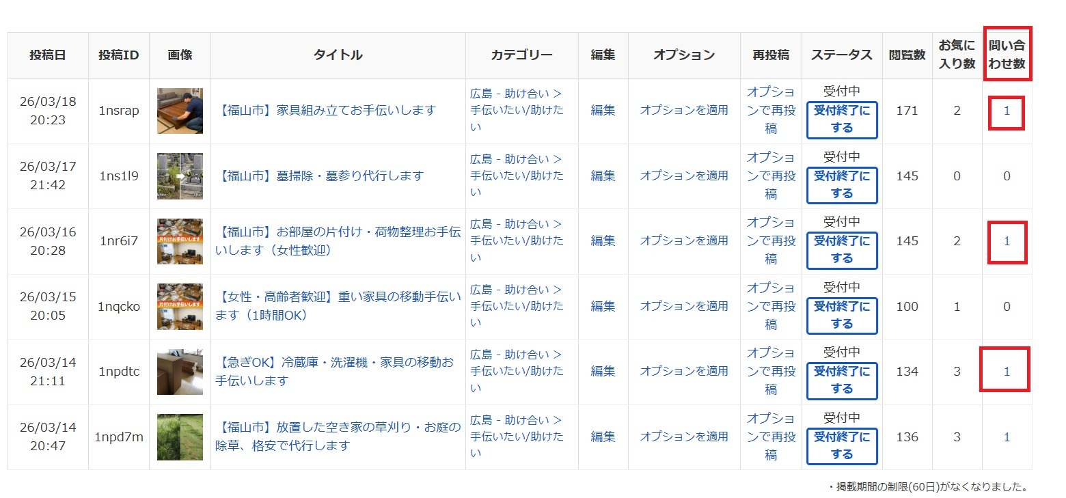Image resolution: width=1066 pixels, height=498 pixels.
Task: Click the 掲載期間の制限(60日) notice text
Action: tap(927, 487)
